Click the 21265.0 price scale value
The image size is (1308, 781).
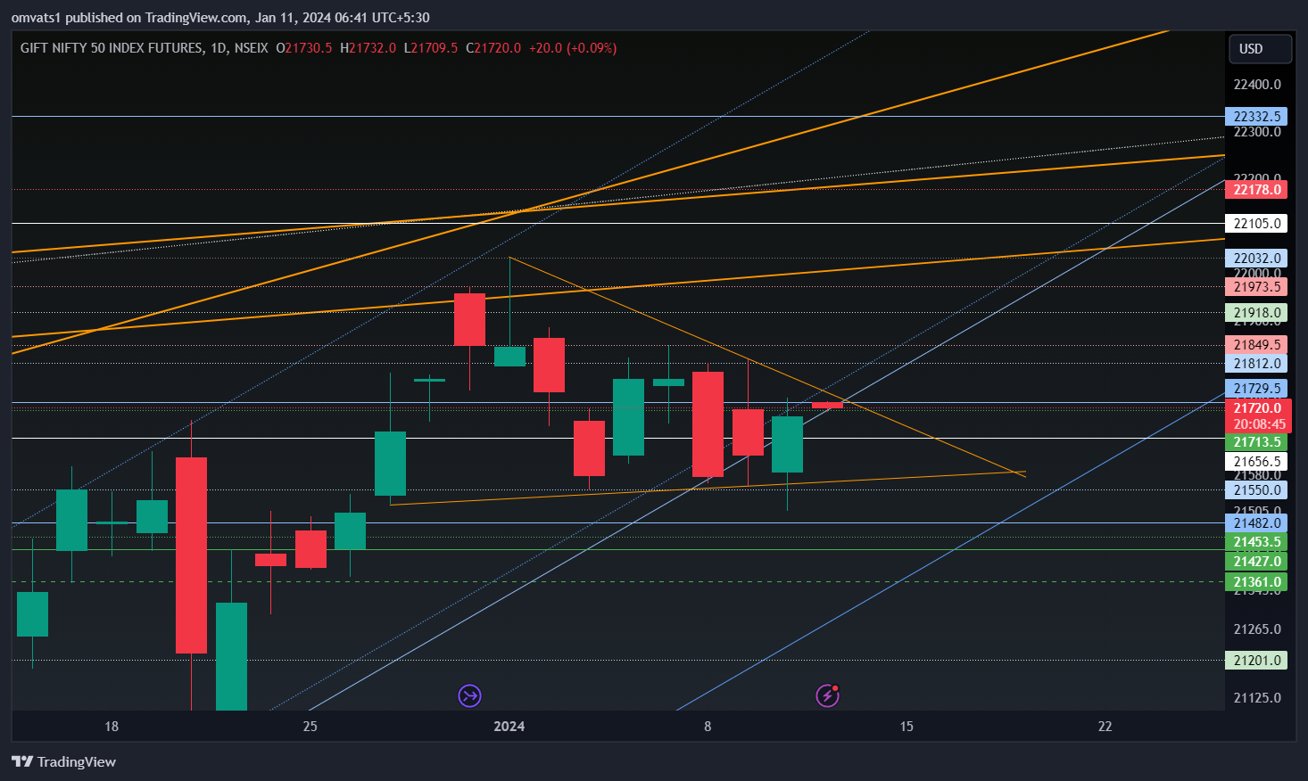(1256, 629)
